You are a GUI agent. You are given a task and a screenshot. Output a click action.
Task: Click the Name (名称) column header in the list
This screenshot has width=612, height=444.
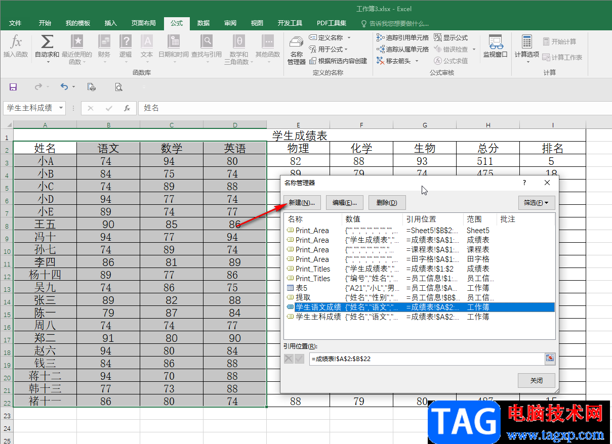(313, 219)
